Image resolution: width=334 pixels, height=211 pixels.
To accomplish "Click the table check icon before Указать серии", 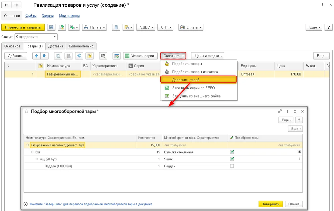I will (117, 56).
